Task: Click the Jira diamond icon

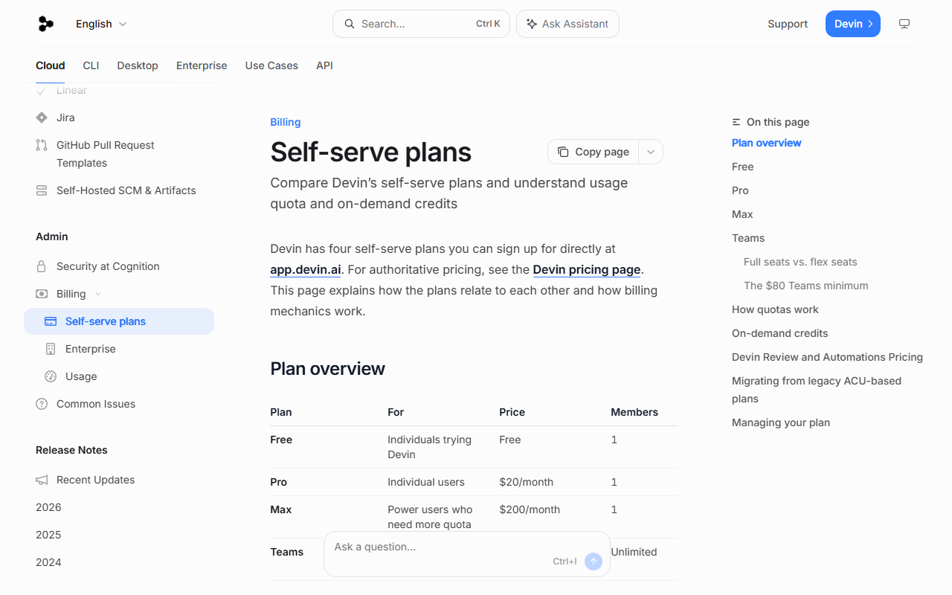Action: point(42,118)
